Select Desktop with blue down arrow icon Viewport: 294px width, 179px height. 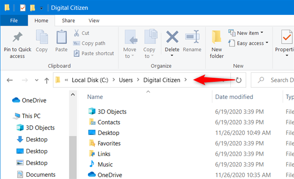(x=32, y=139)
